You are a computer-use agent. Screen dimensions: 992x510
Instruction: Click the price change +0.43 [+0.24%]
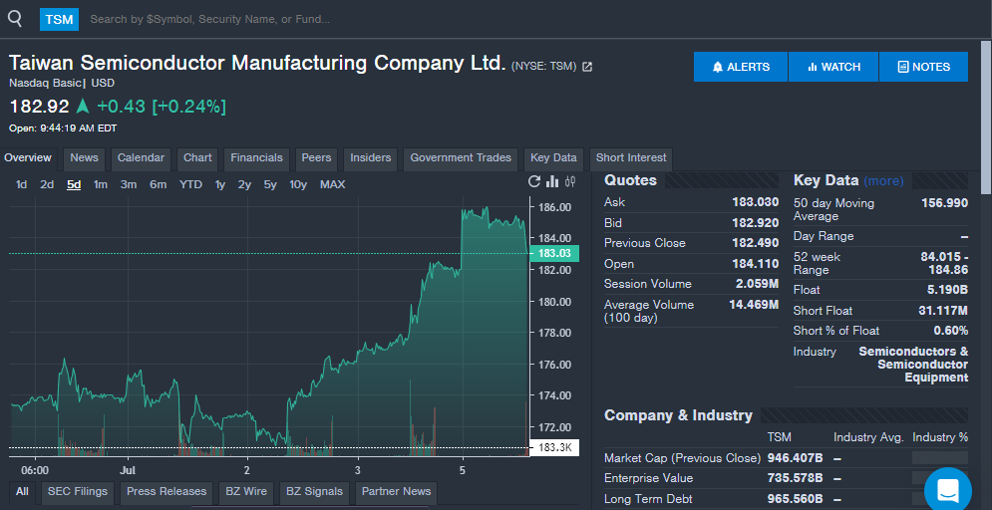162,107
